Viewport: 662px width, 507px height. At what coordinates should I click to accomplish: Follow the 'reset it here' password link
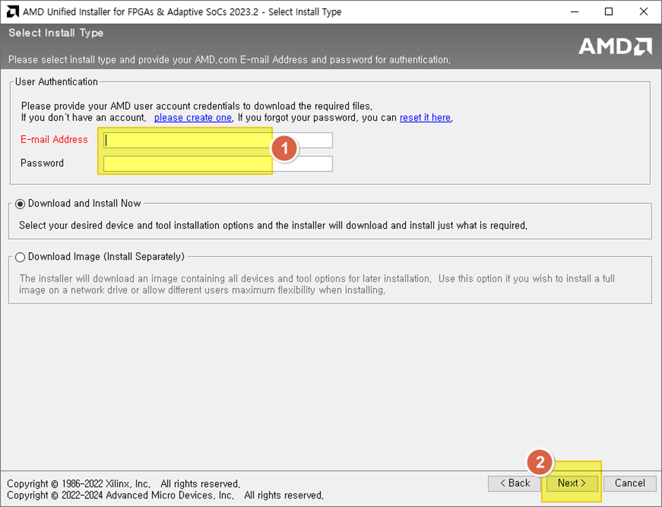tap(425, 118)
